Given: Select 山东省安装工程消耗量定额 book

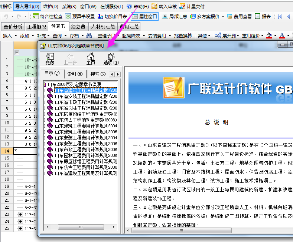Looking at the screenshot, I should [x=86, y=96].
